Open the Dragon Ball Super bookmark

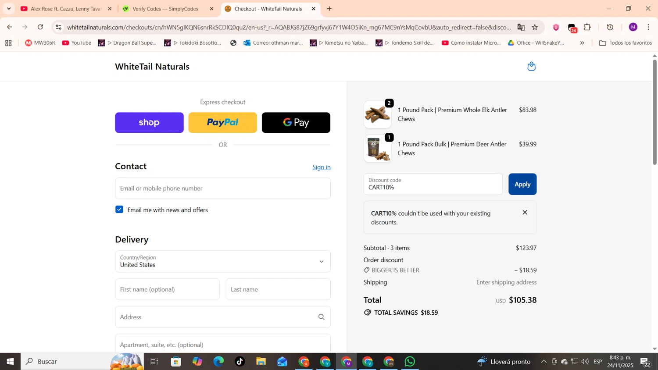point(127,43)
